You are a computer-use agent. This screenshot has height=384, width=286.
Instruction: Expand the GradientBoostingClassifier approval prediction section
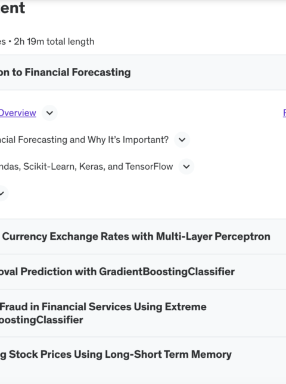pyautogui.click(x=143, y=272)
